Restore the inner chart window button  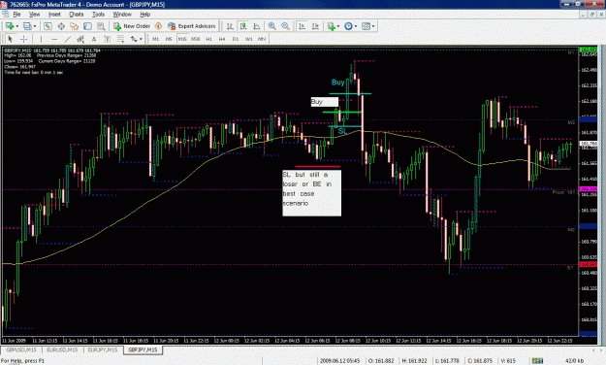click(x=592, y=15)
